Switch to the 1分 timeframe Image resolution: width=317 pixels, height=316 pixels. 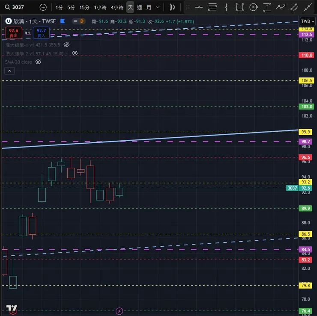(59, 7)
